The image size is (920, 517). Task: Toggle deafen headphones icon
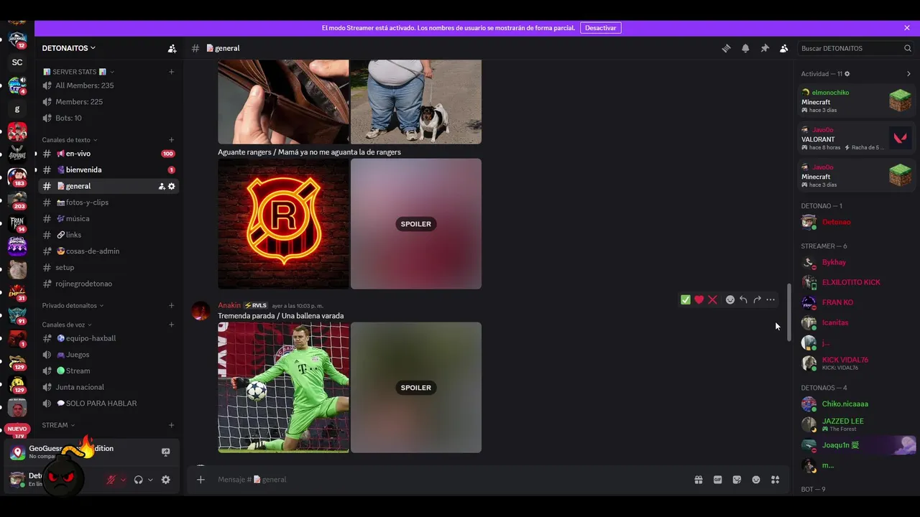(138, 480)
